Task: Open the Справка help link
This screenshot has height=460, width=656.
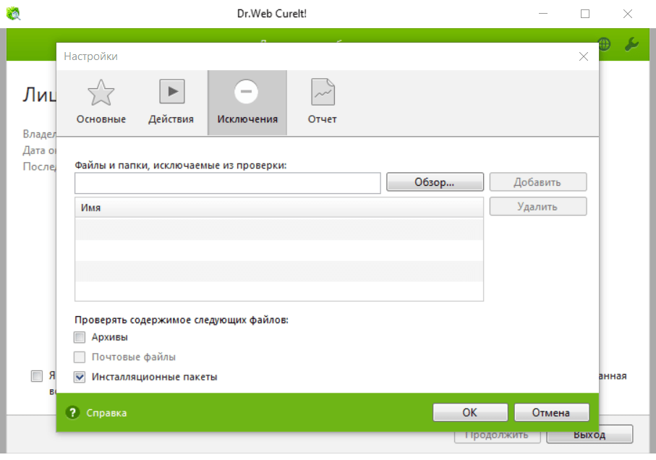Action: coord(106,413)
